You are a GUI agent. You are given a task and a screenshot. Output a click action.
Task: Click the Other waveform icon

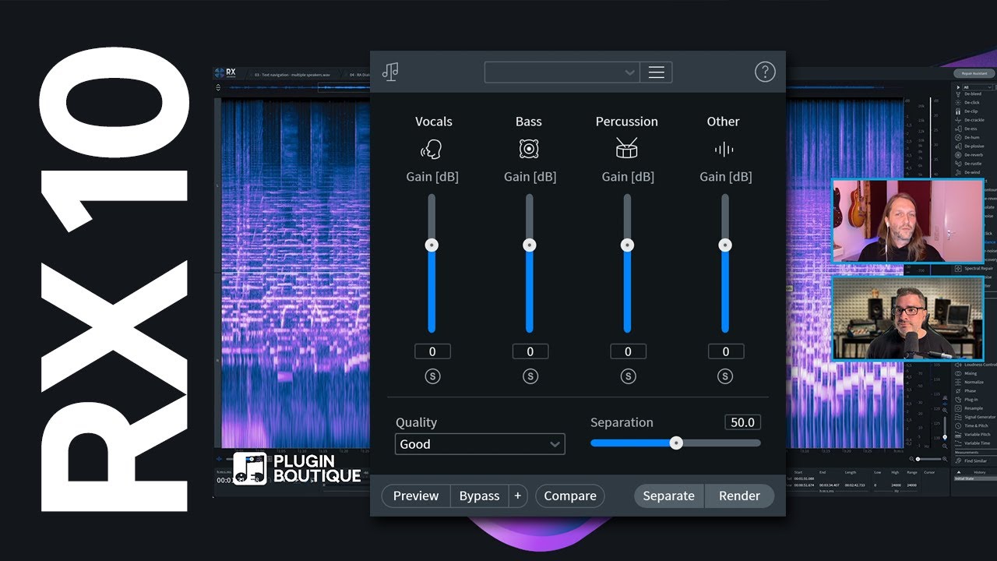[724, 149]
